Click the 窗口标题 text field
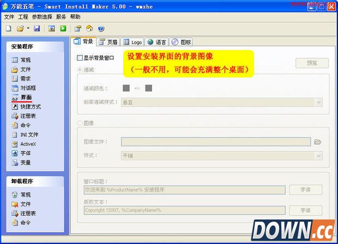Image resolution: width=338 pixels, height=244 pixels. tap(185, 190)
